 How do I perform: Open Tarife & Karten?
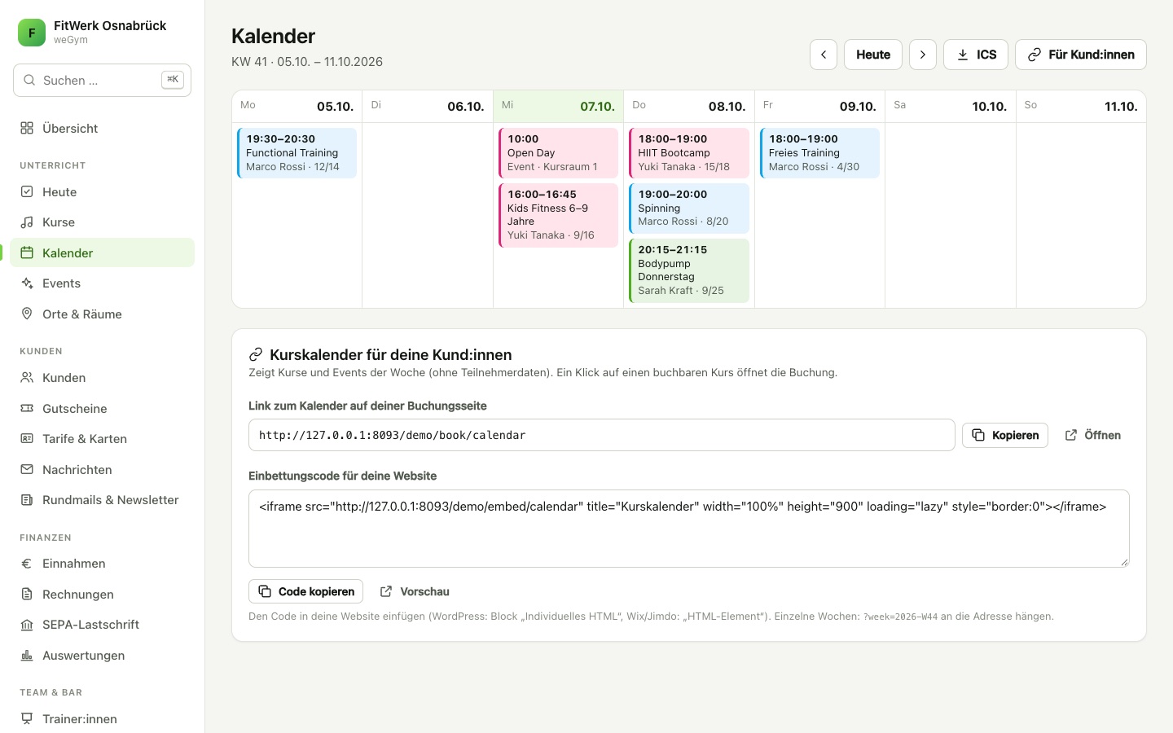point(102,438)
